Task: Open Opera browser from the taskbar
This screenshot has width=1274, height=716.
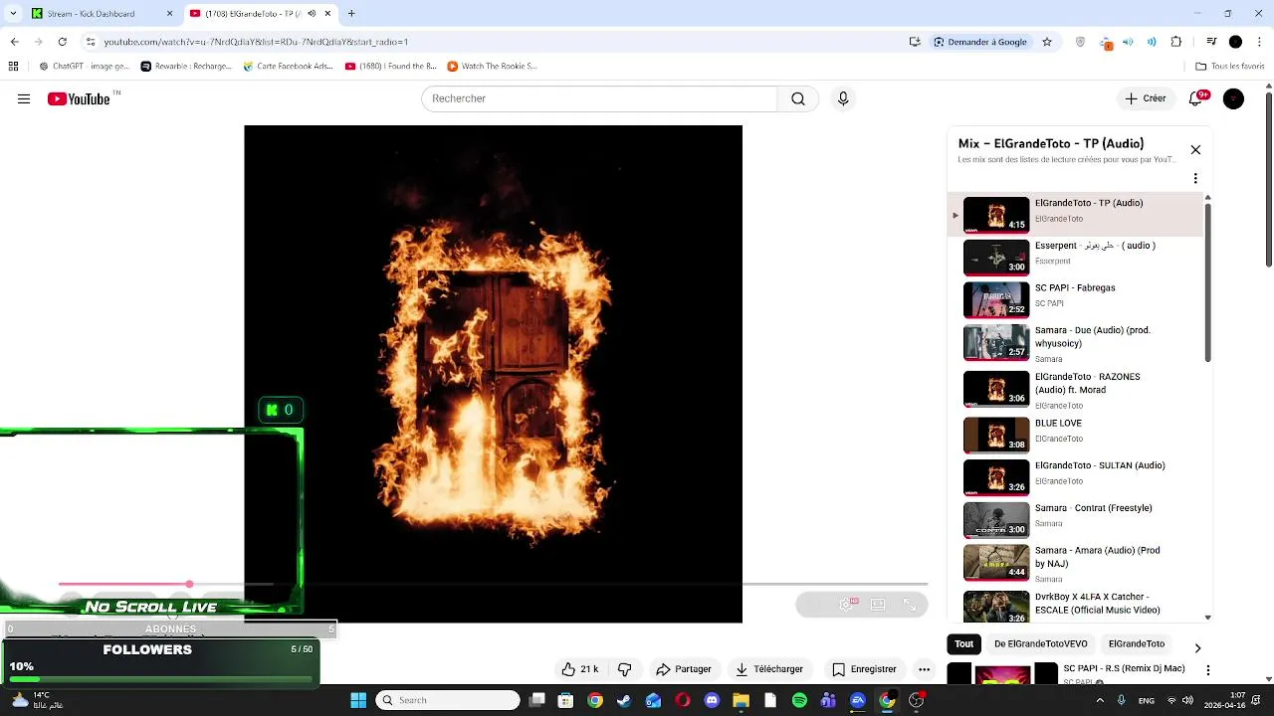Action: (683, 700)
